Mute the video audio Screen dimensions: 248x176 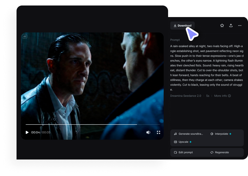pos(148,132)
